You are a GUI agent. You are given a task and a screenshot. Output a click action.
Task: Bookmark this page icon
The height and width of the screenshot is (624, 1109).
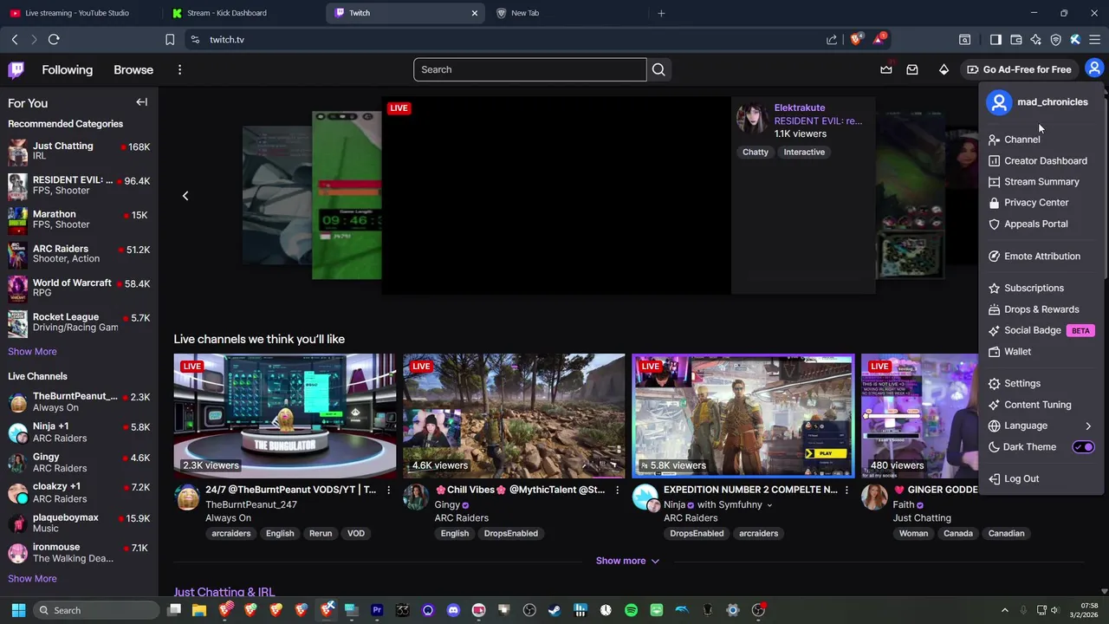[170, 39]
